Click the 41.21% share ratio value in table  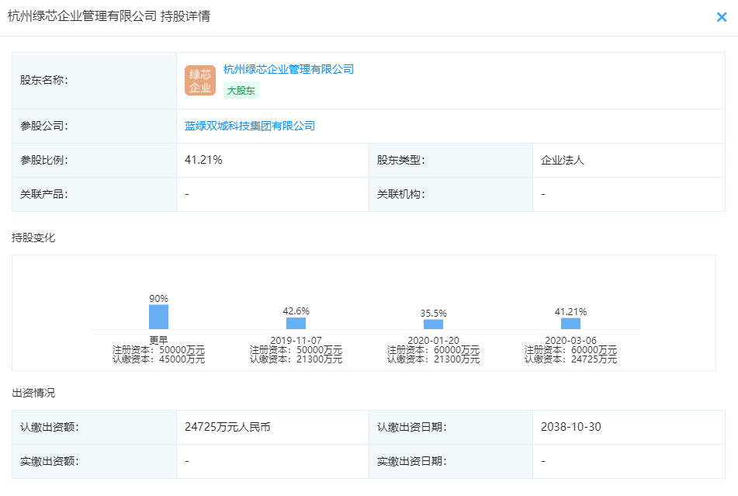click(x=203, y=160)
